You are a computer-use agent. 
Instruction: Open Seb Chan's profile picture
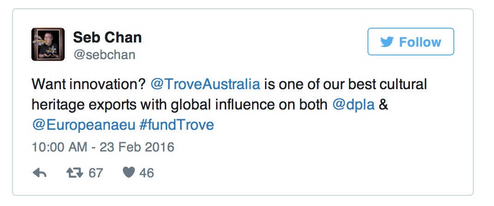48,44
